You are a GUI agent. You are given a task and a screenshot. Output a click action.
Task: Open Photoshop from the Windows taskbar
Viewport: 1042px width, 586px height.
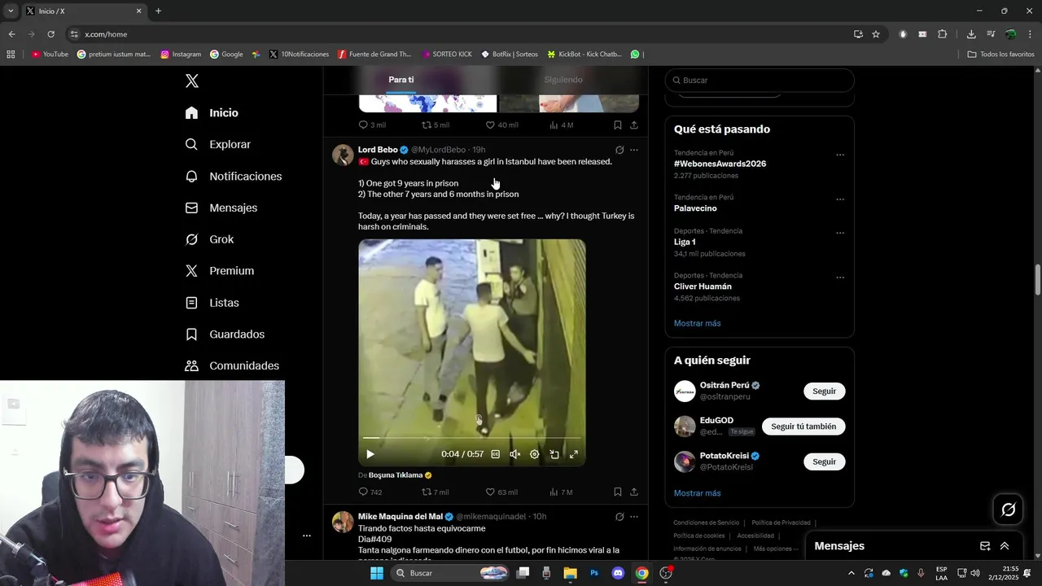click(594, 573)
